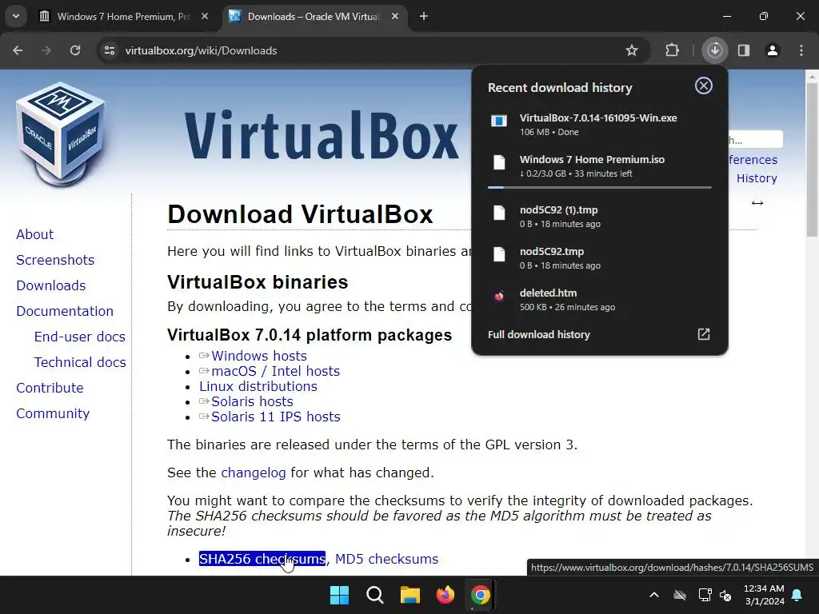Reload the VirtualBox downloads page
Image resolution: width=819 pixels, height=614 pixels.
click(x=75, y=50)
